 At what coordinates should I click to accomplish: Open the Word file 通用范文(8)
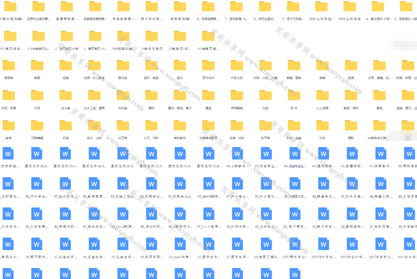point(37,153)
